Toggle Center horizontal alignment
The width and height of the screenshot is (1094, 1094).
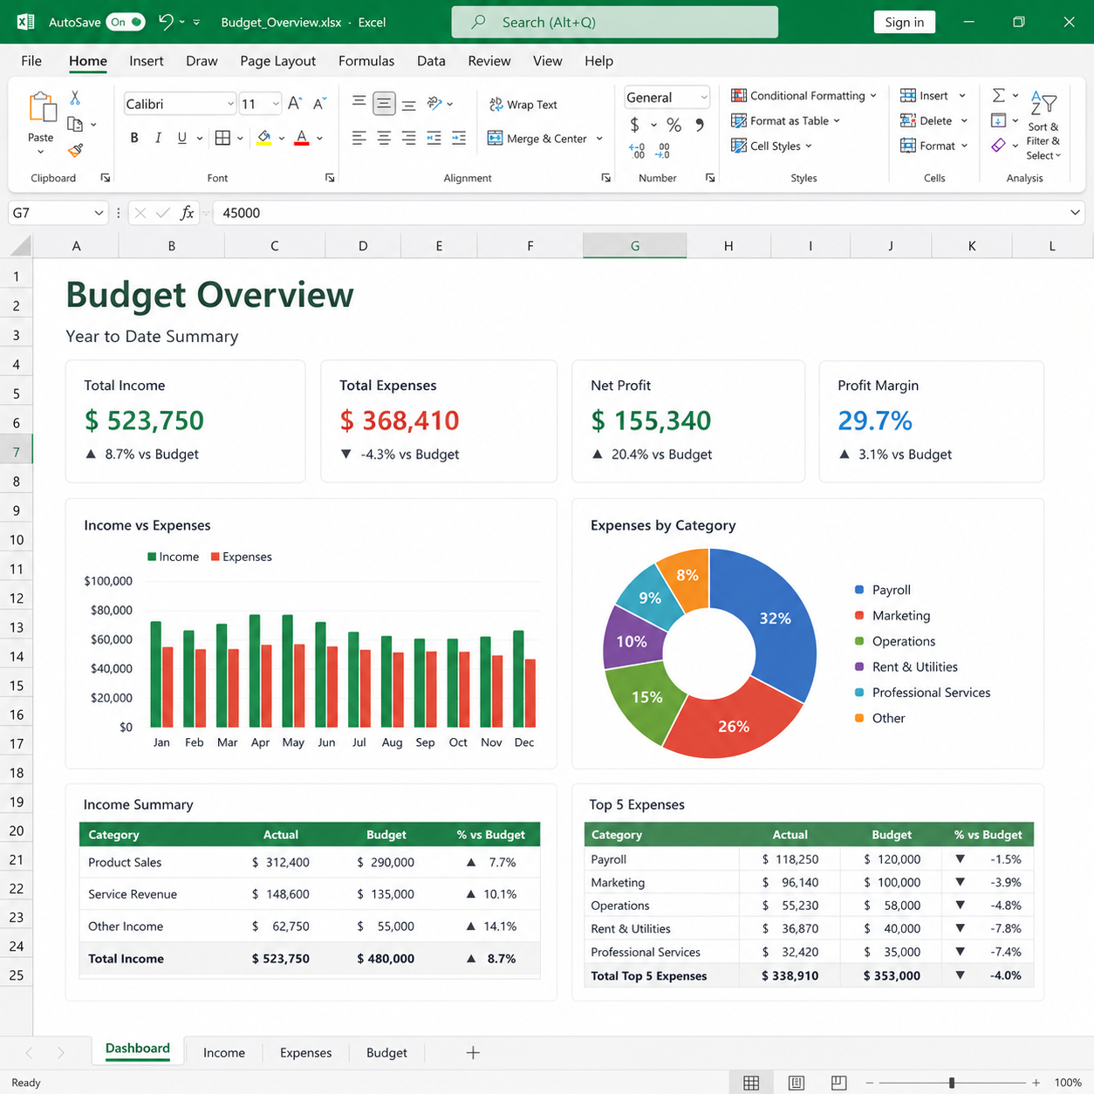pyautogui.click(x=384, y=138)
